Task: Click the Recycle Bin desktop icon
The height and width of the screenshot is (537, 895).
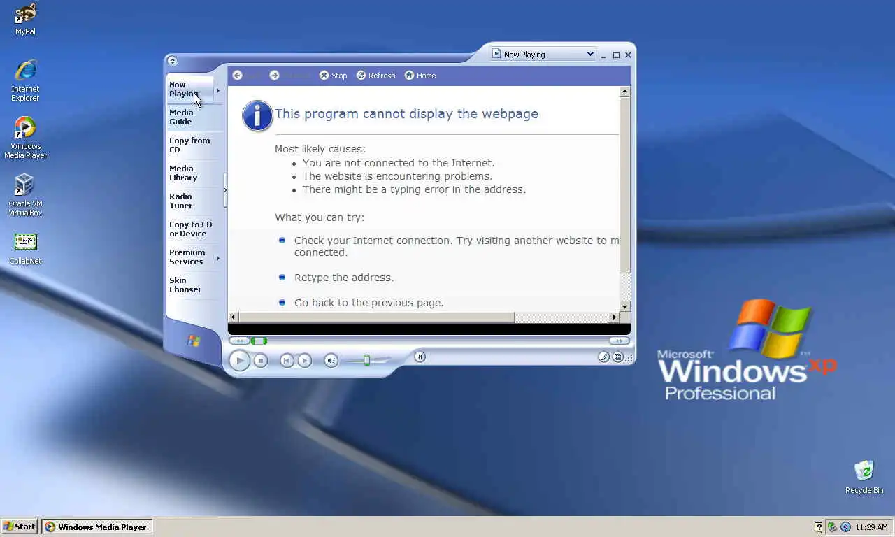Action: pos(864,478)
